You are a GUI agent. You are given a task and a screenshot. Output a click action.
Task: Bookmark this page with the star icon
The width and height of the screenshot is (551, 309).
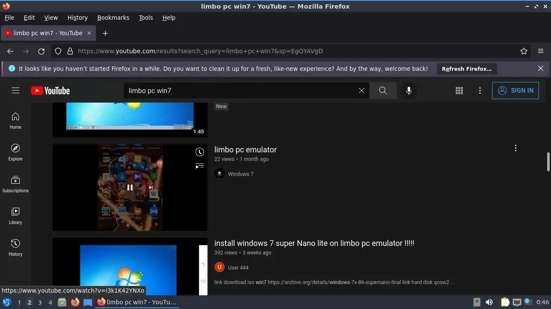pos(524,51)
